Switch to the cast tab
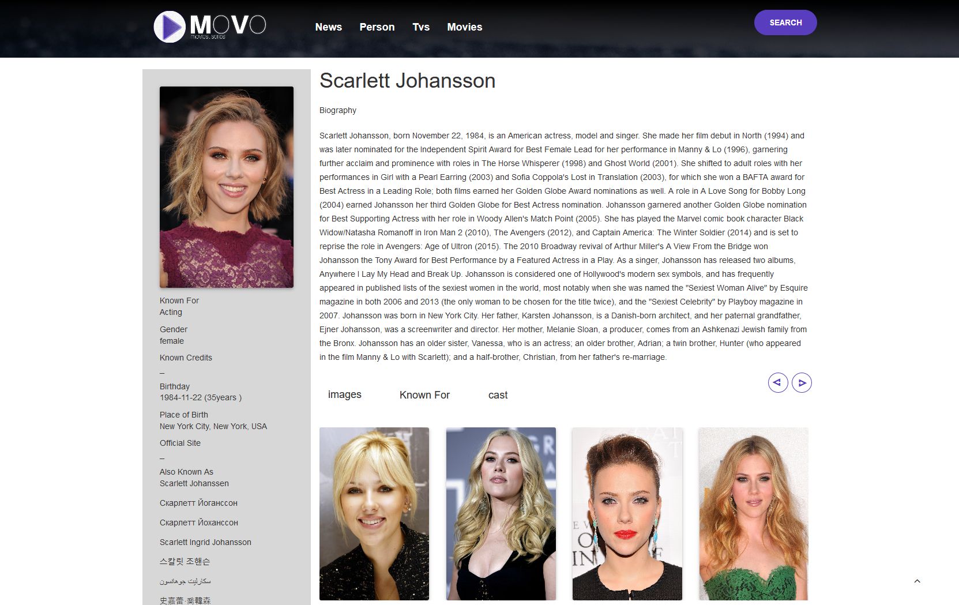 (498, 395)
